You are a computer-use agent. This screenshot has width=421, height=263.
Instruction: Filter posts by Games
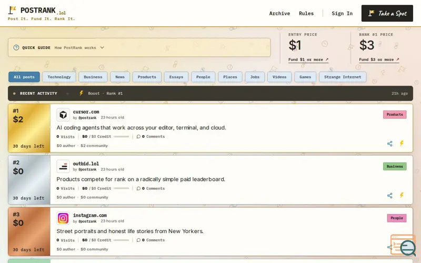(x=305, y=77)
